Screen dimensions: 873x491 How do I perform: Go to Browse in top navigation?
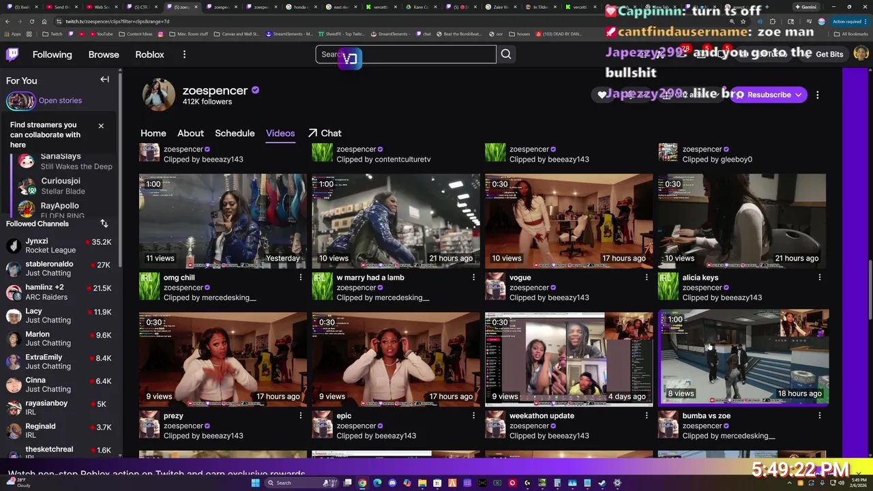[104, 55]
